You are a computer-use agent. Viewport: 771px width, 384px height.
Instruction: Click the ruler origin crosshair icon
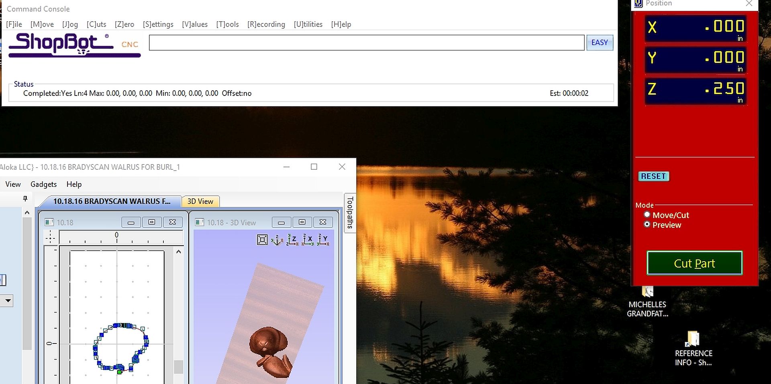pos(50,237)
